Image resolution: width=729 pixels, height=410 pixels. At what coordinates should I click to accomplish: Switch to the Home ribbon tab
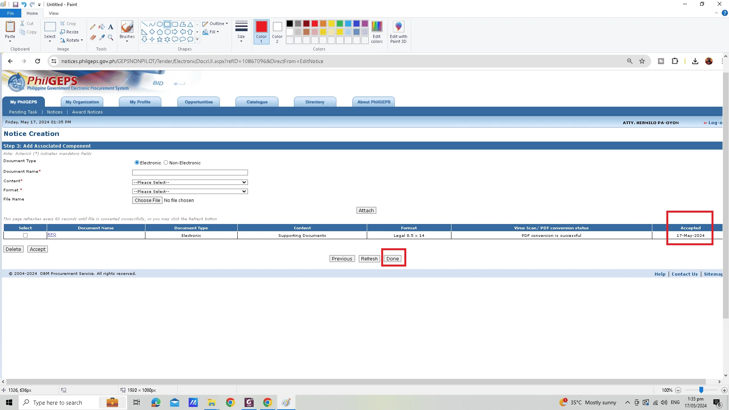coord(32,13)
